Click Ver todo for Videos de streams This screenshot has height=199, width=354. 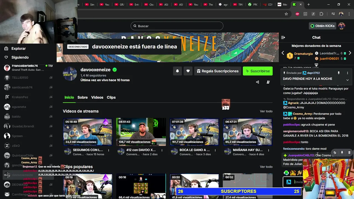click(x=266, y=111)
